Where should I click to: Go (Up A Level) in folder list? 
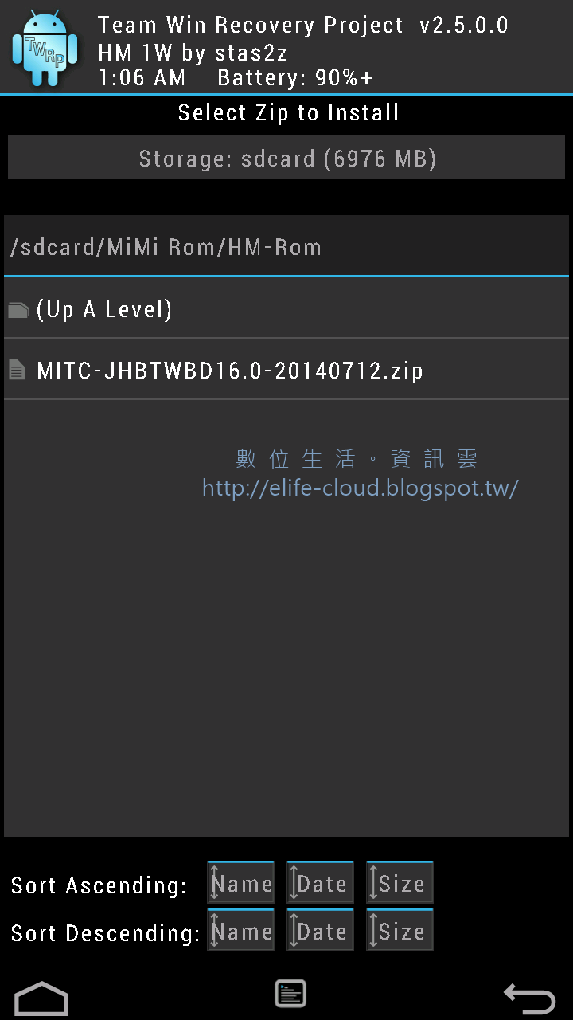tap(286, 308)
